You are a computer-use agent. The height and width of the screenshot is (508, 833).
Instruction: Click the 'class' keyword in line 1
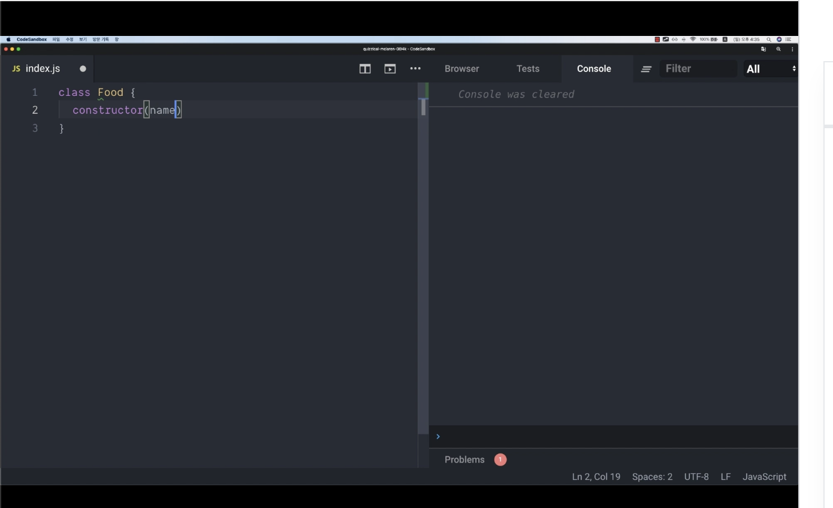pyautogui.click(x=74, y=92)
